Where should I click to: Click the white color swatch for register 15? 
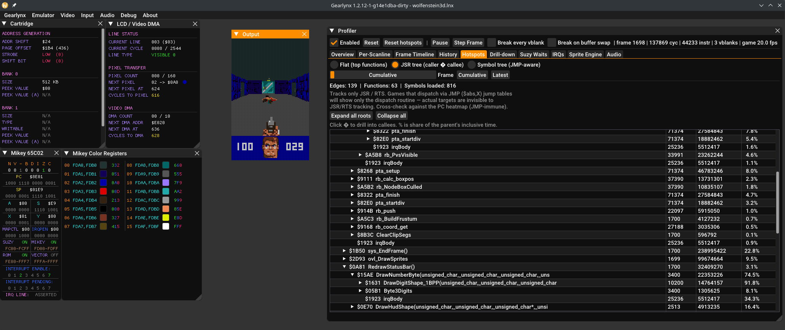click(166, 226)
